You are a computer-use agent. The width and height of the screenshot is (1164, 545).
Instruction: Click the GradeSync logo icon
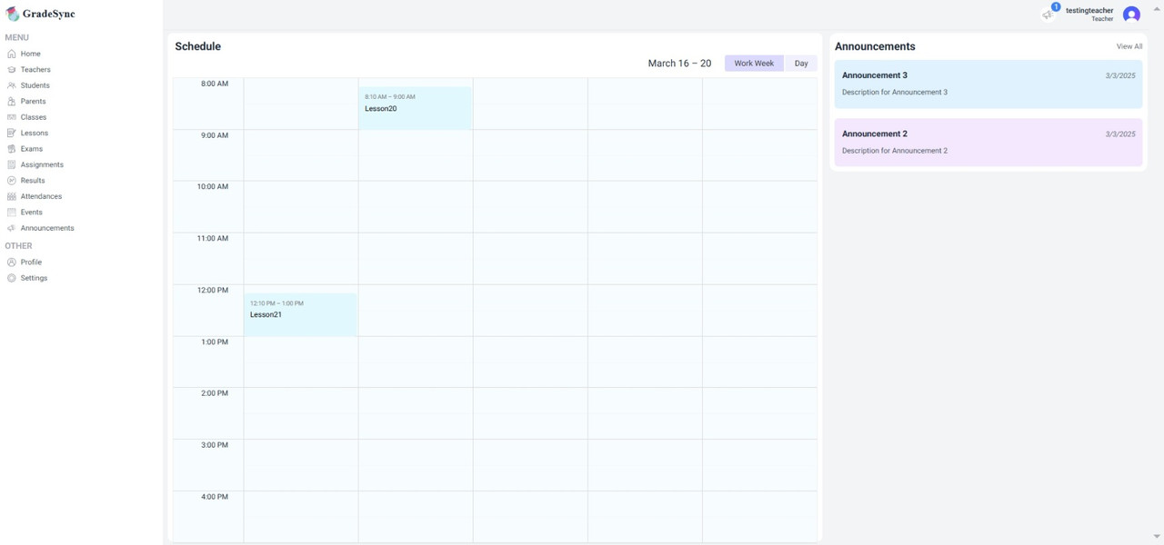point(12,14)
